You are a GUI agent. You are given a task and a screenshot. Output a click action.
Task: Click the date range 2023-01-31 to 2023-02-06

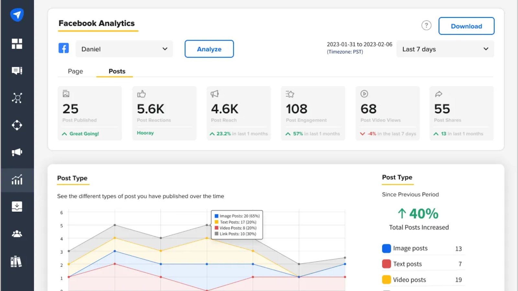(359, 44)
